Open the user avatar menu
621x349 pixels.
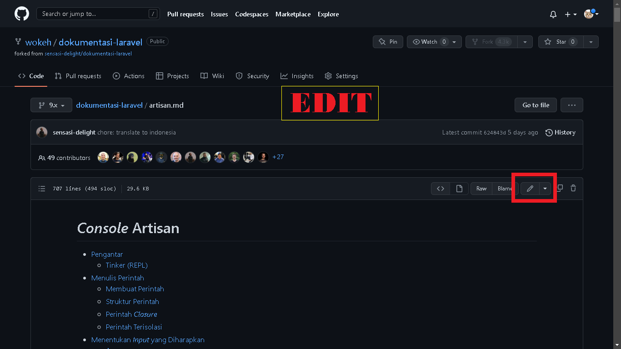pyautogui.click(x=591, y=14)
